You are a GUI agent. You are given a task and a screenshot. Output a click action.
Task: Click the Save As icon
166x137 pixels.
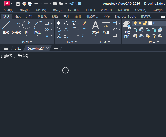[24, 4]
